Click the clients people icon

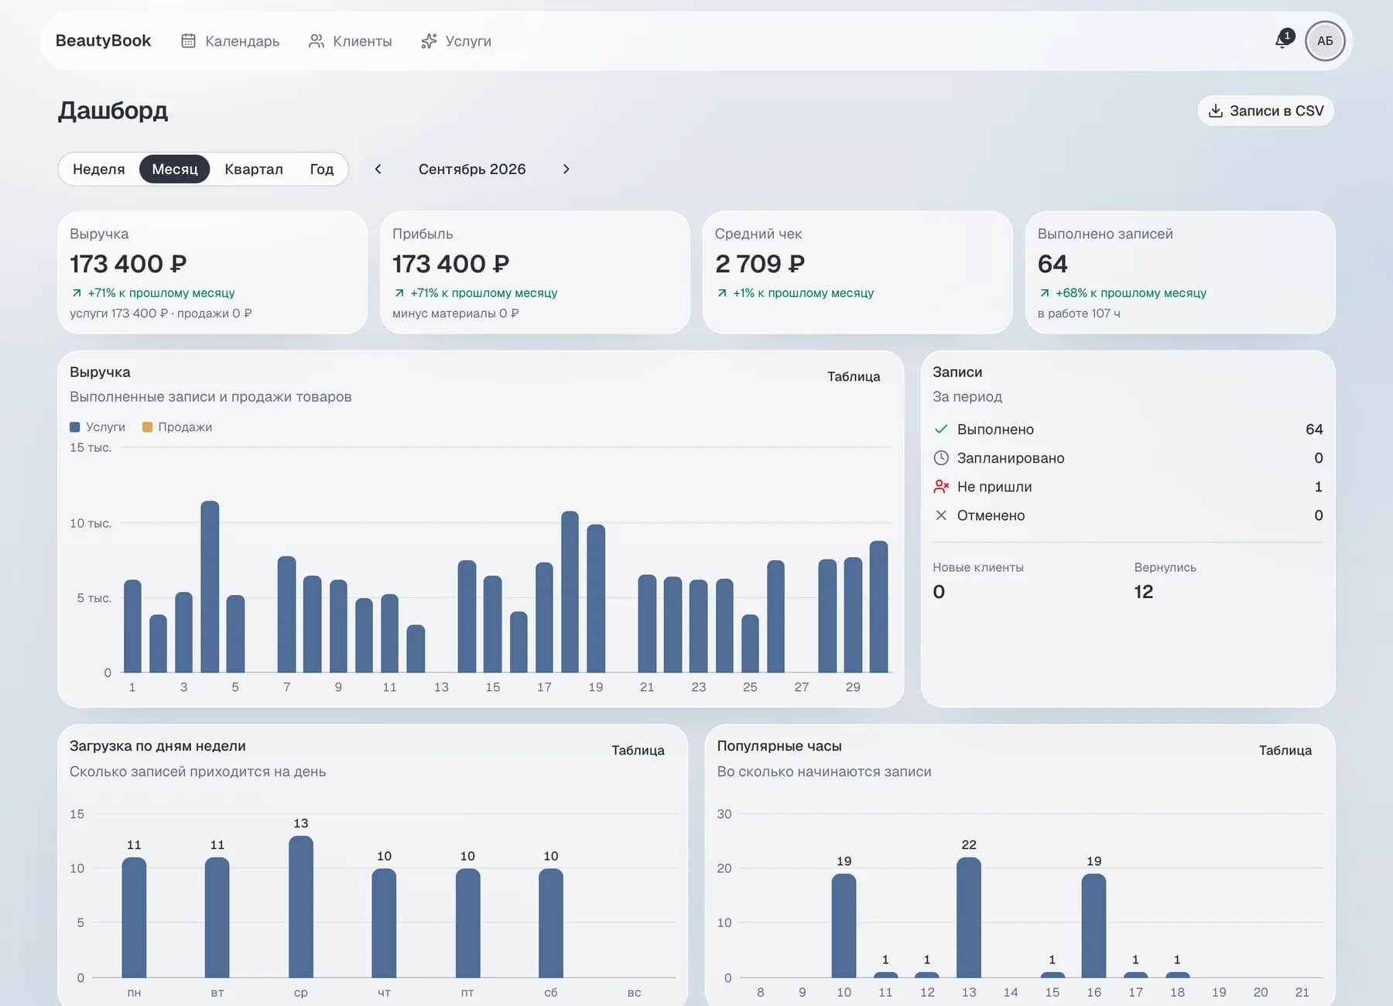pyautogui.click(x=316, y=41)
